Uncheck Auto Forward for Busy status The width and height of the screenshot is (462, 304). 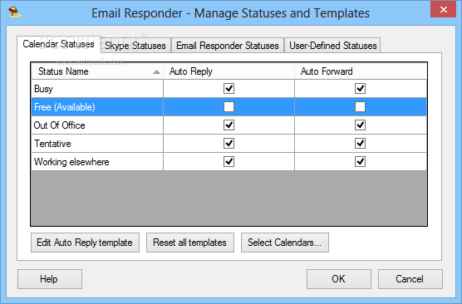tap(360, 88)
